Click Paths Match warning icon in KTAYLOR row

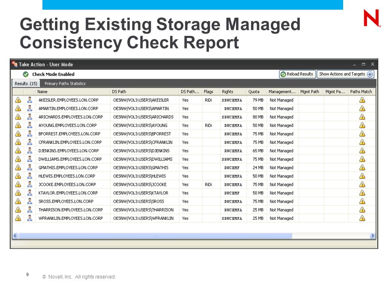362,193
